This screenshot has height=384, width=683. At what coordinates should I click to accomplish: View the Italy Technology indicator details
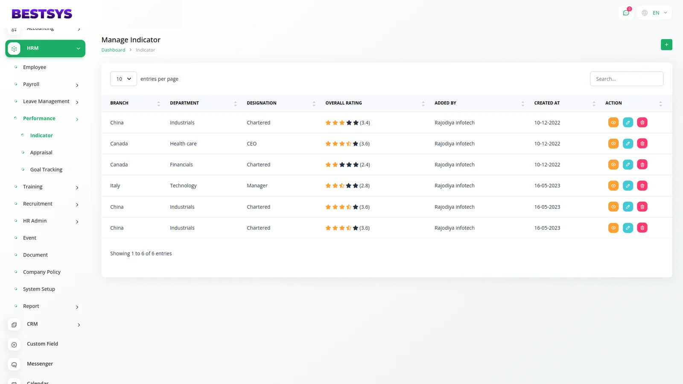613,186
